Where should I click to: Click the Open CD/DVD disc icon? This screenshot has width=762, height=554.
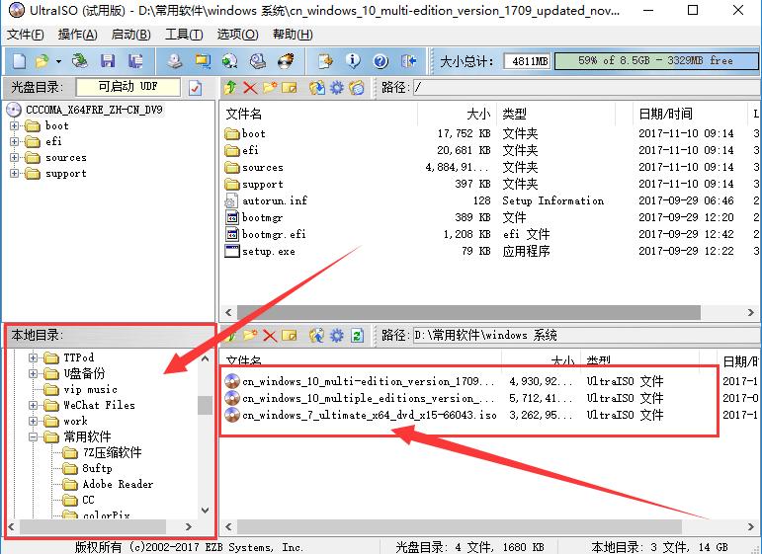pos(80,61)
